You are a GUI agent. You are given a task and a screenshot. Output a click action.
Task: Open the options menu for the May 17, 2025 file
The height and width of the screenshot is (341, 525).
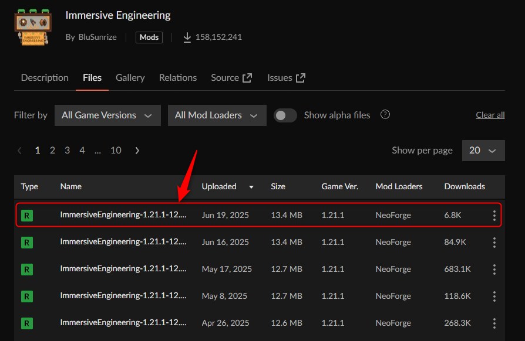(494, 270)
